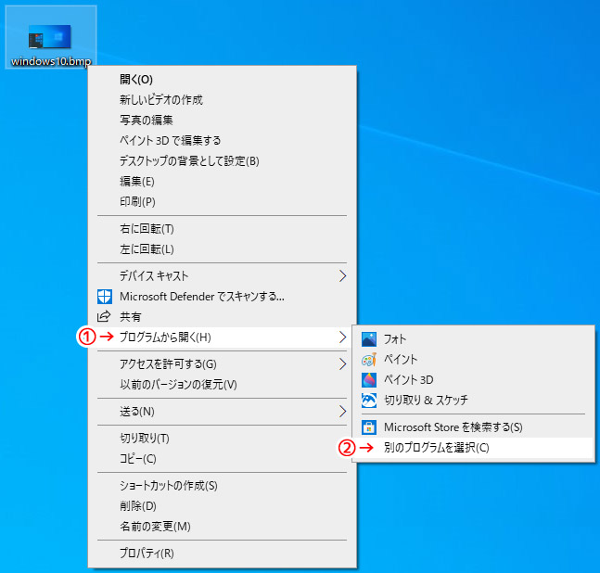The width and height of the screenshot is (600, 573).
Task: Choose Microsoft Store を検索する(S)
Action: [473, 427]
